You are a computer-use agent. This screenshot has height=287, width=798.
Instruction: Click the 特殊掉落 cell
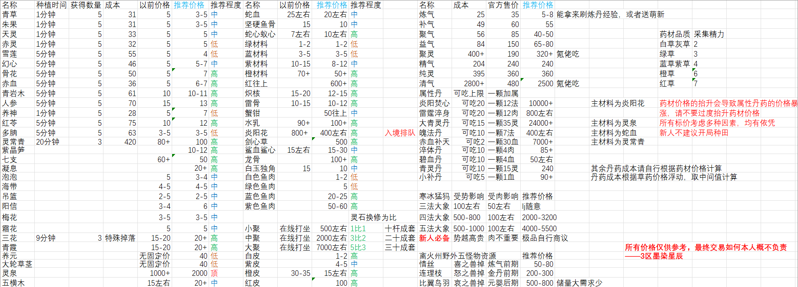(120, 238)
